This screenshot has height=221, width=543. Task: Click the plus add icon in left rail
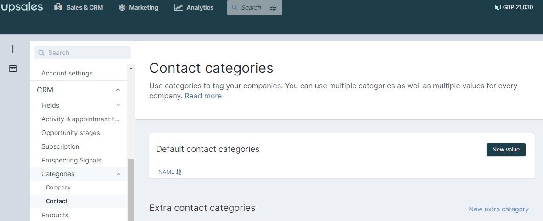coord(13,49)
